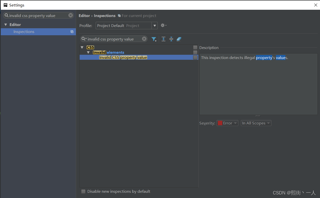Viewport: 320px width, 198px height.
Task: Reset inspections to defaults with eraser icon
Action: pyautogui.click(x=179, y=39)
